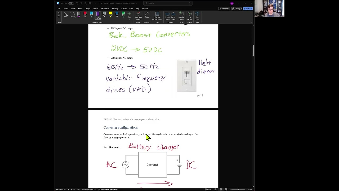The width and height of the screenshot is (339, 191).
Task: Pick the Eraser tool
Action: 79,15
